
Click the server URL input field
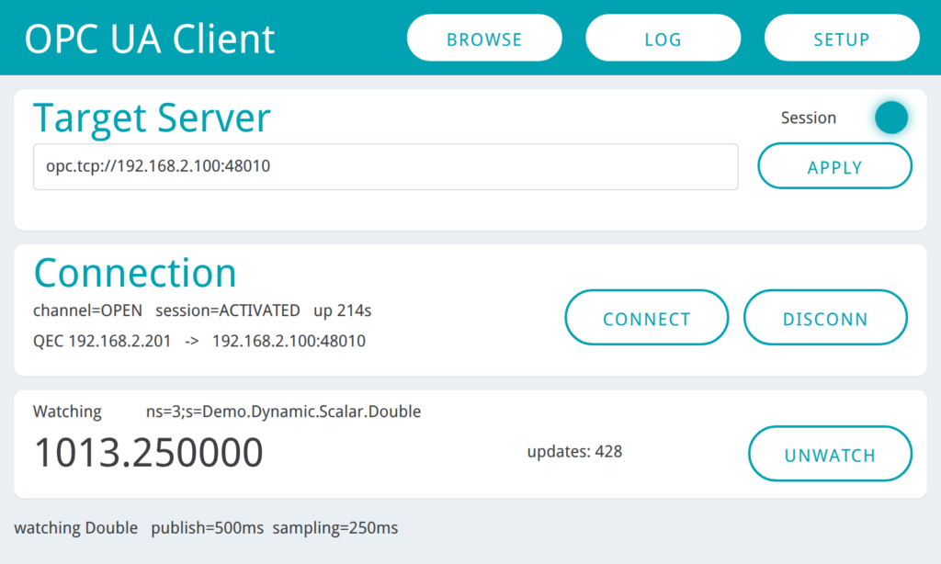tap(385, 167)
